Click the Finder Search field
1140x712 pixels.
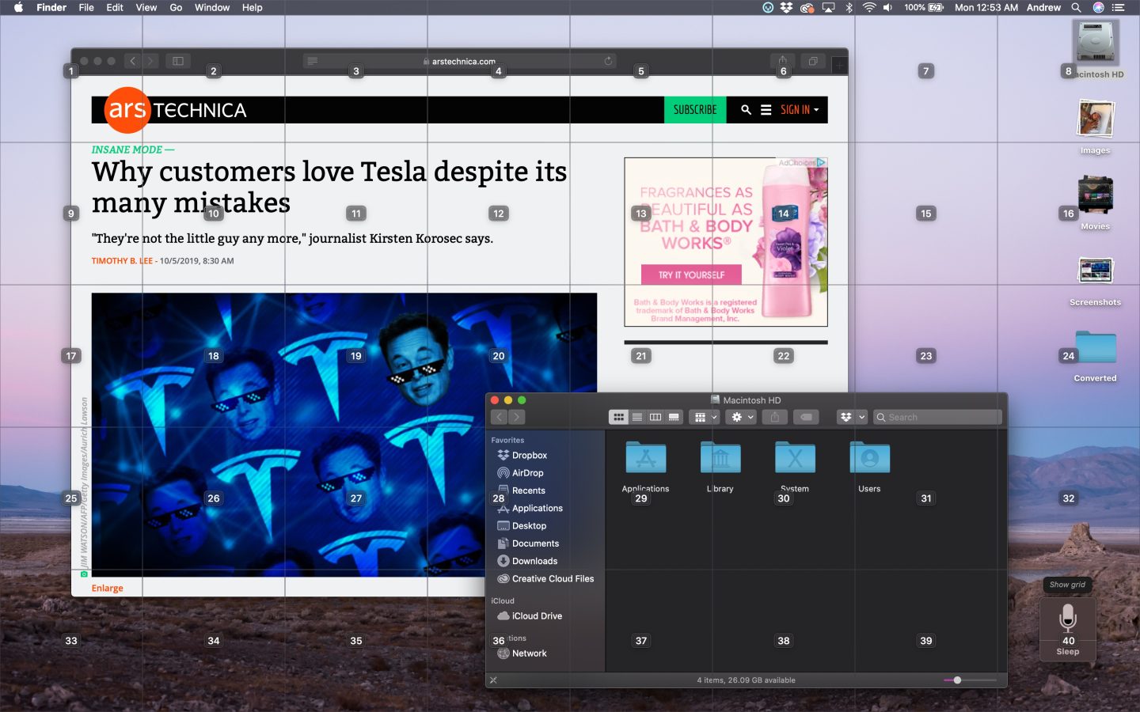(938, 417)
